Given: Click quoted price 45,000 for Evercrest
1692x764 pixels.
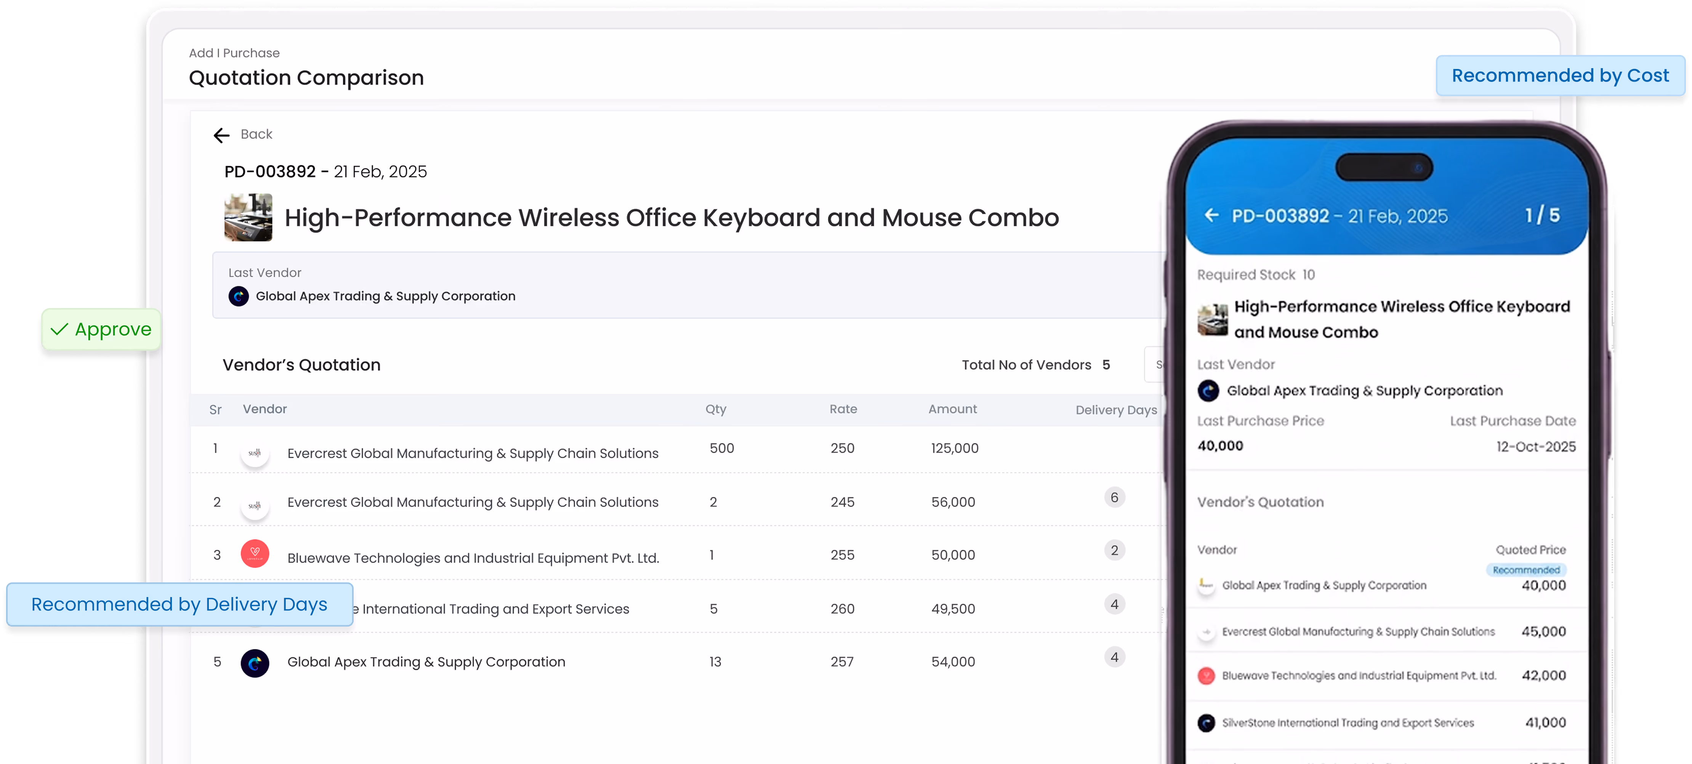Looking at the screenshot, I should (x=1543, y=632).
